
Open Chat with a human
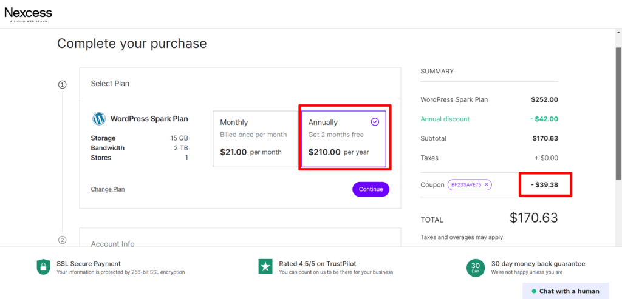[x=566, y=291]
